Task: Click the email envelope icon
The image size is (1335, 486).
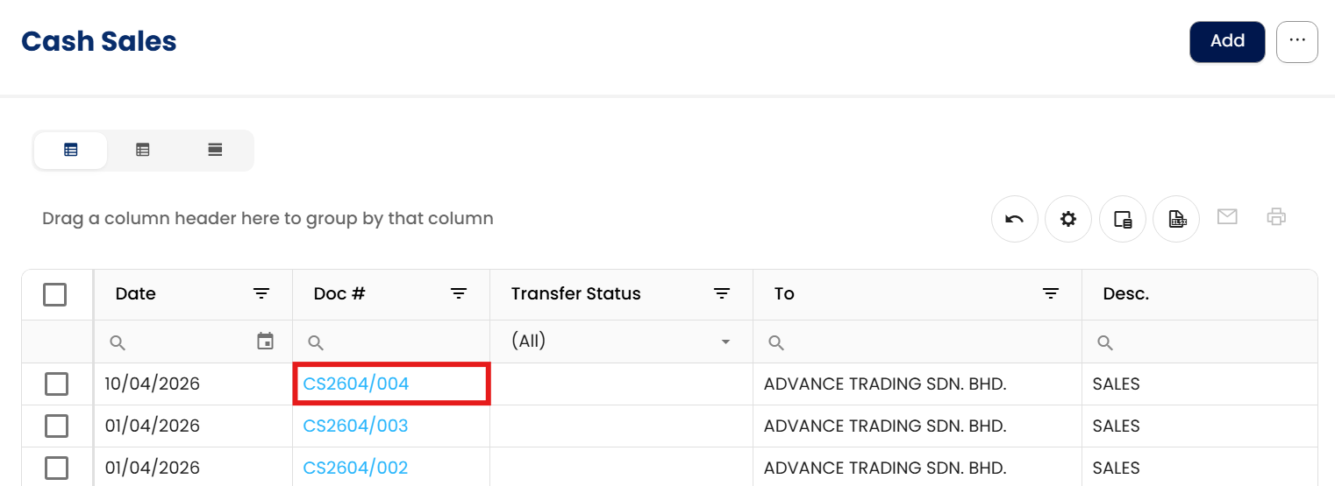Action: [x=1227, y=217]
